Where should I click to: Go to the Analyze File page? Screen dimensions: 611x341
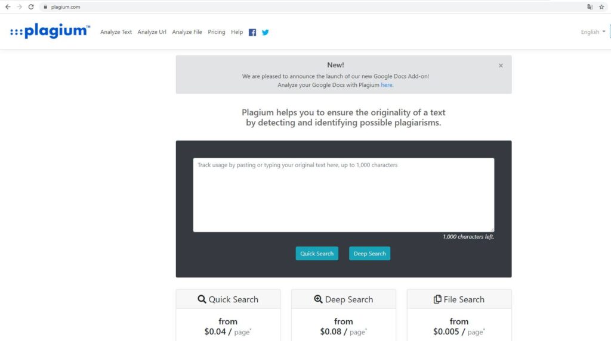coord(187,32)
